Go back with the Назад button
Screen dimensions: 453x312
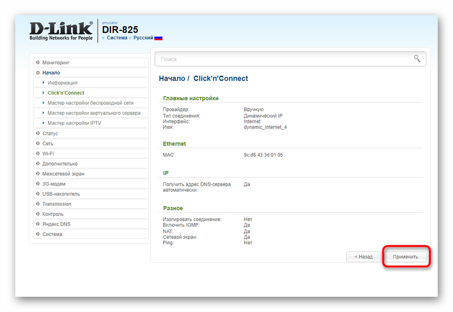[363, 257]
